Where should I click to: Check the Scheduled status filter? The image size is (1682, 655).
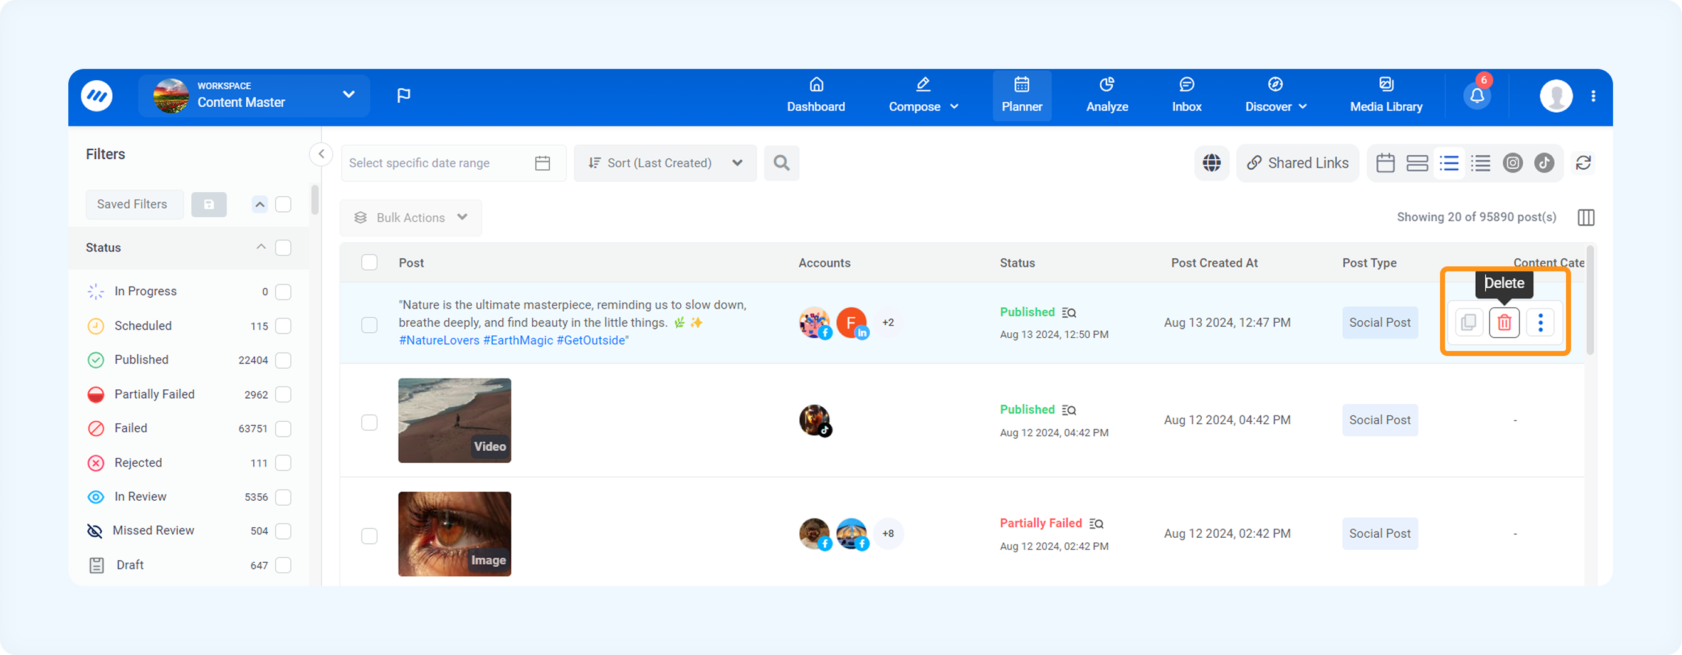pyautogui.click(x=283, y=326)
